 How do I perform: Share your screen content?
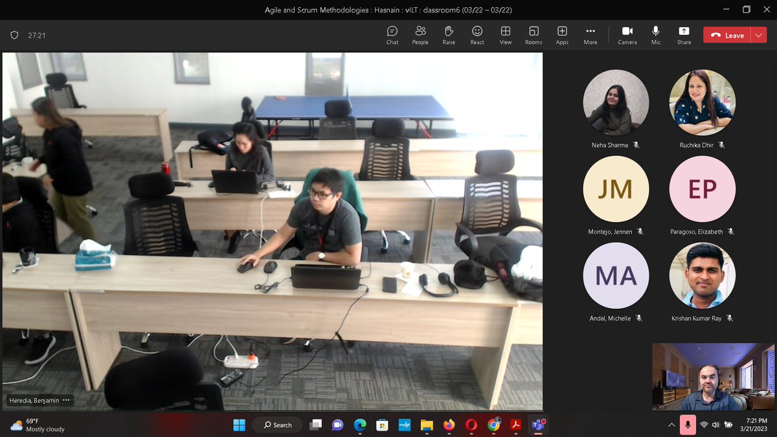[x=684, y=35]
